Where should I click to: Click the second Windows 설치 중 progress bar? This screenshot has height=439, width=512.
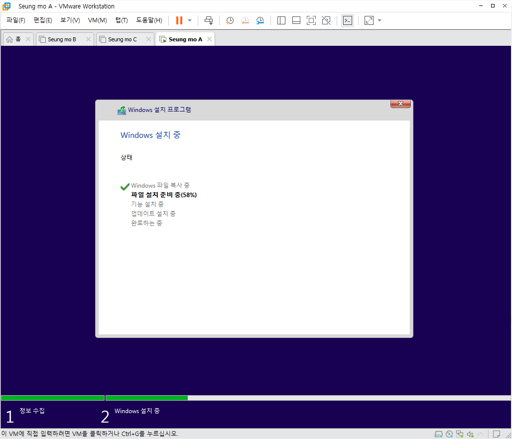pos(308,398)
